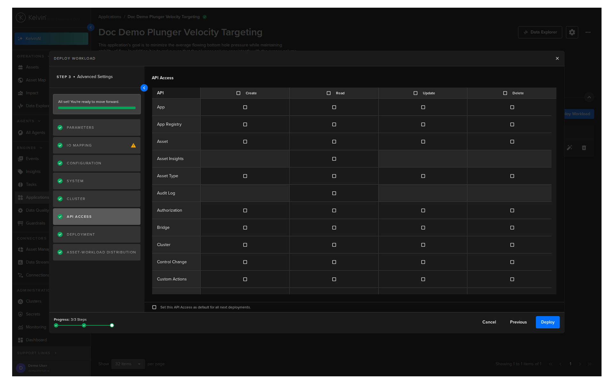Click the Secrets shield icon
Viewport: 614px width, 384px height.
click(x=20, y=314)
